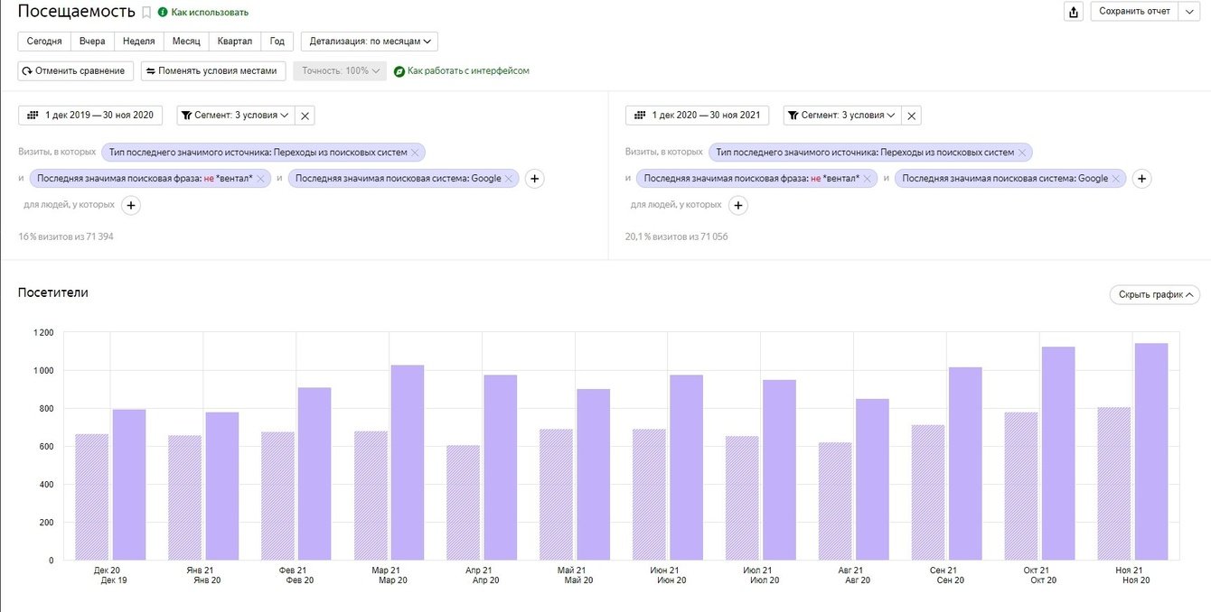Select the Неделя period tab
Viewport: 1211px width, 612px height.
point(138,42)
